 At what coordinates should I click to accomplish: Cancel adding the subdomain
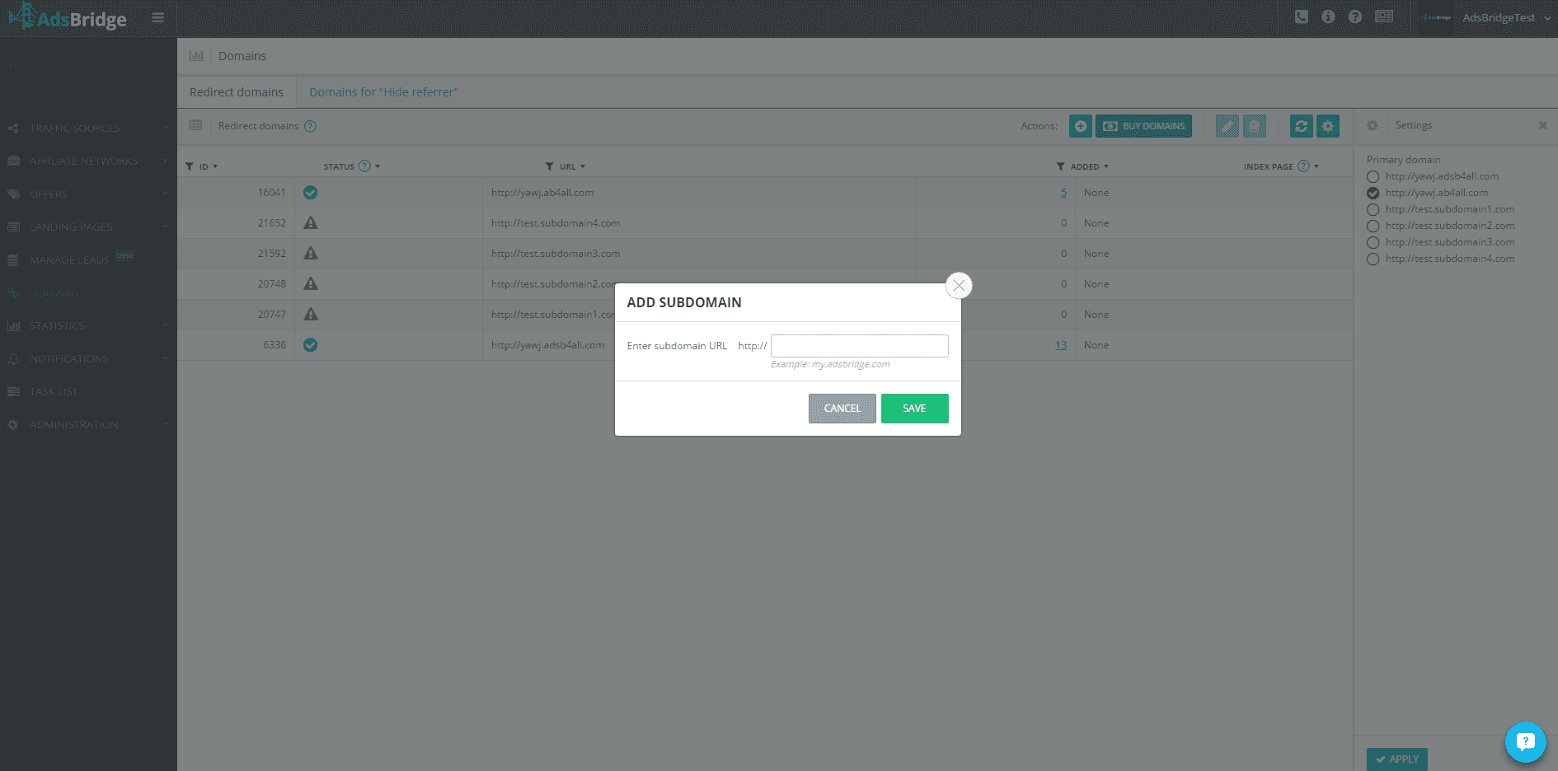pyautogui.click(x=842, y=409)
